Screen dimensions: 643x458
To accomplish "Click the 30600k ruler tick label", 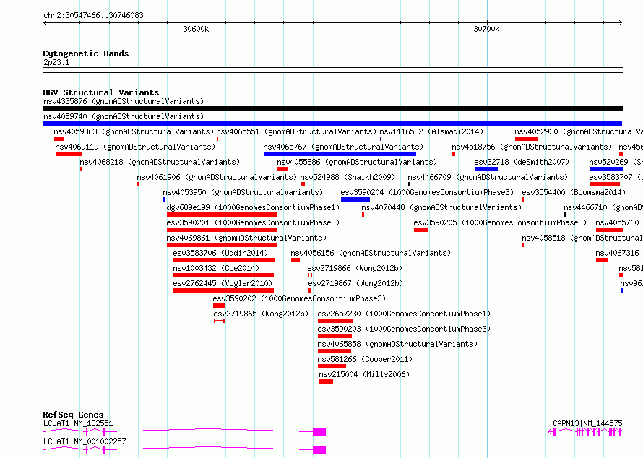I will 196,29.
